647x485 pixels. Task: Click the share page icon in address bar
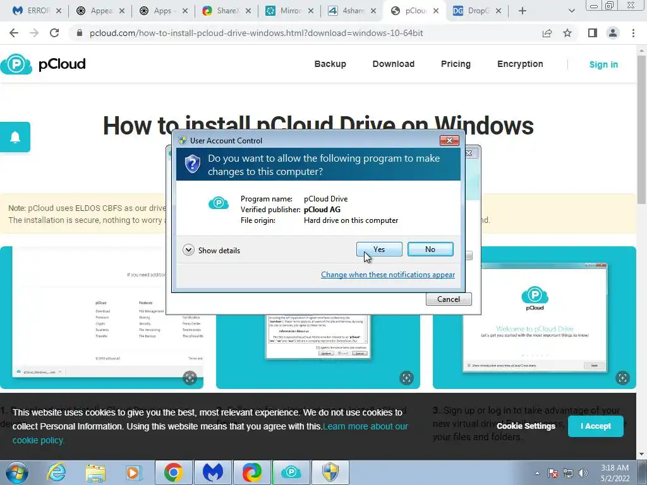point(547,33)
